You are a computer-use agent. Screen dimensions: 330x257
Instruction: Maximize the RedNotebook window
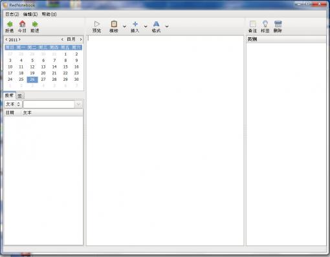tap(307, 4)
